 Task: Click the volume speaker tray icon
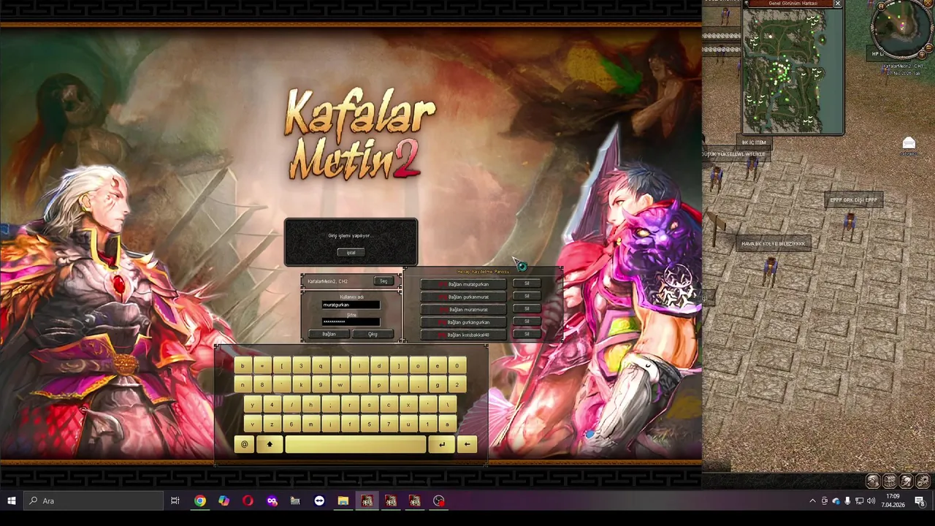click(871, 500)
